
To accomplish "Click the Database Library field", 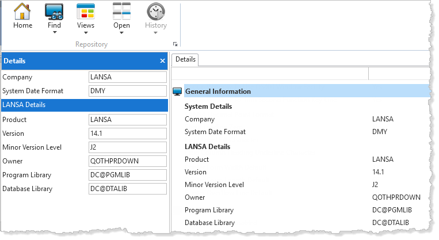I will [x=128, y=189].
